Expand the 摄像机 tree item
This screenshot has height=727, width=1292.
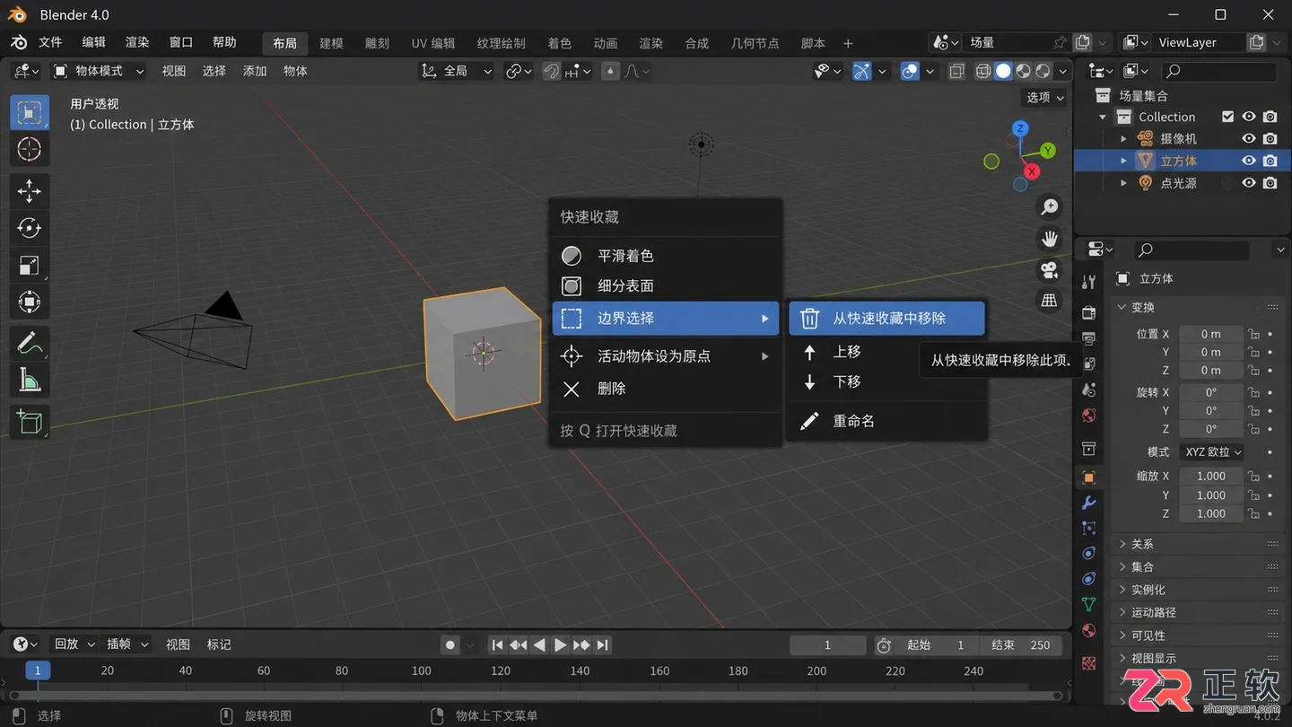pos(1123,139)
